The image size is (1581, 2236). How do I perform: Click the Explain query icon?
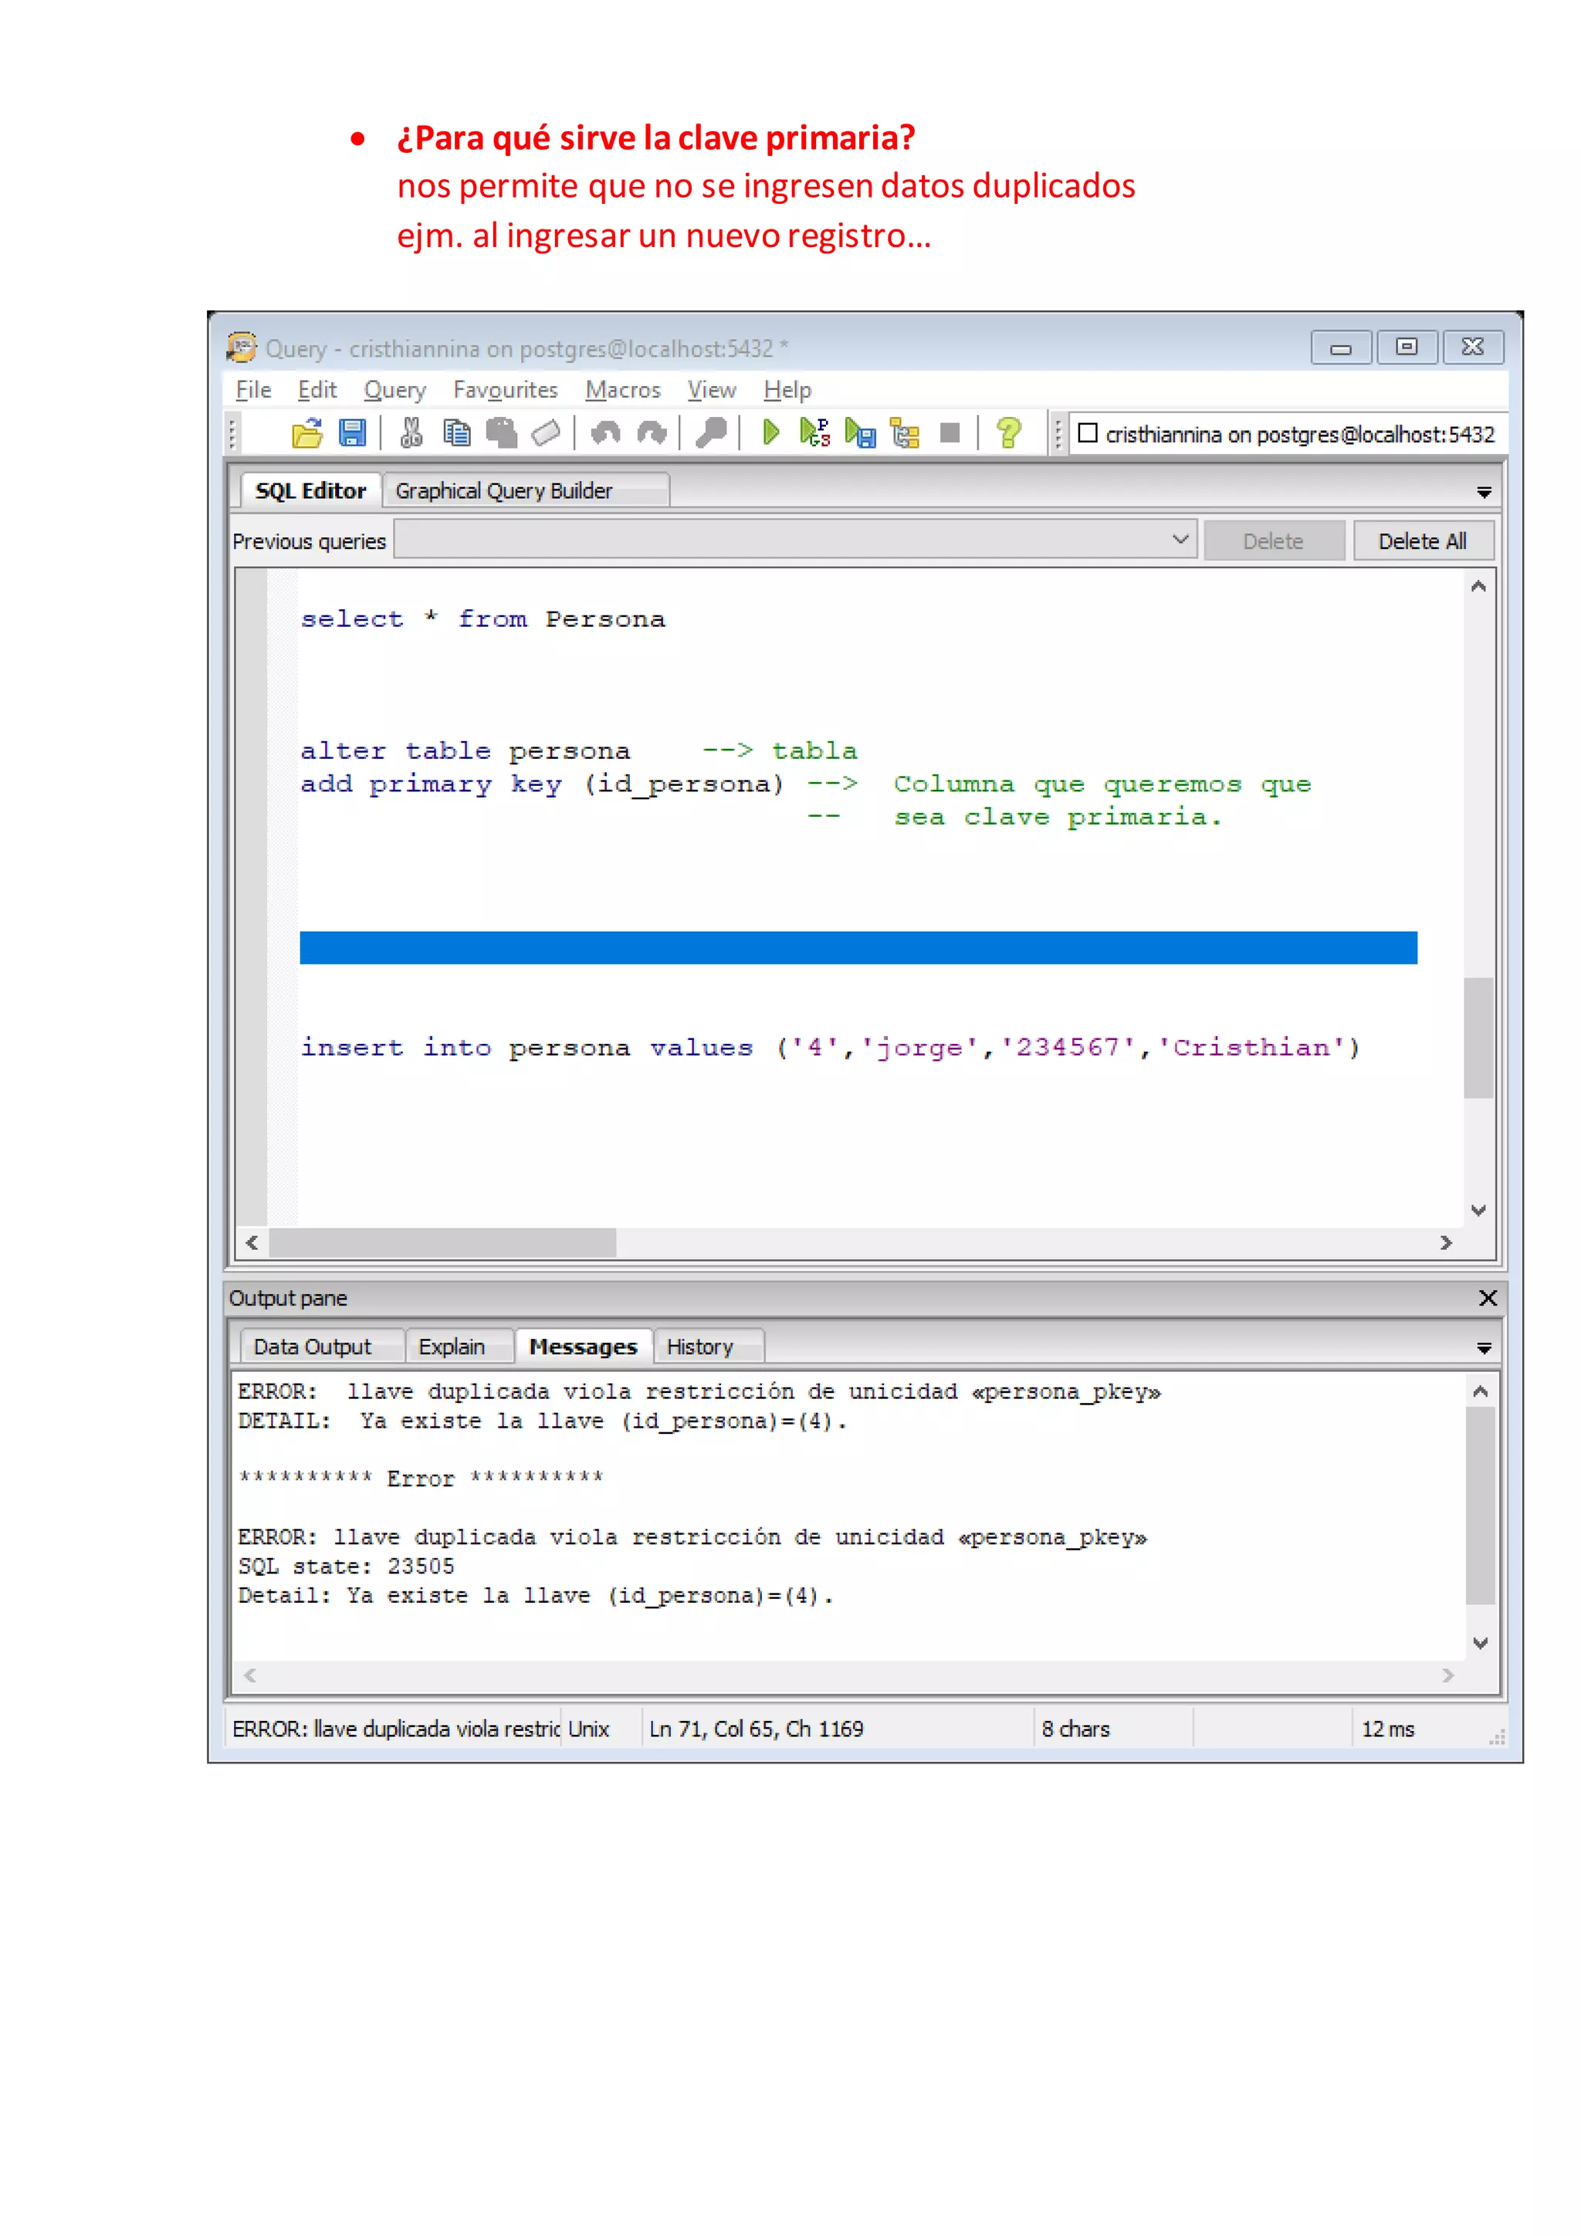click(x=906, y=432)
